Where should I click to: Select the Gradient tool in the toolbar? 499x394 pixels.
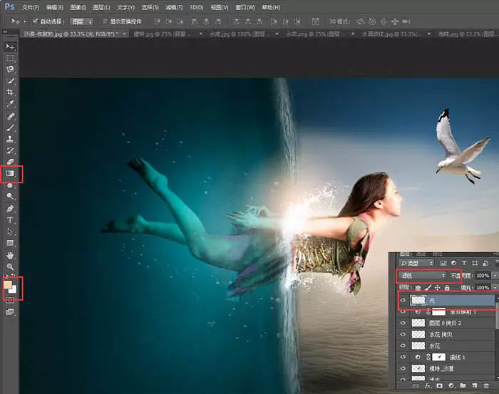(x=11, y=173)
